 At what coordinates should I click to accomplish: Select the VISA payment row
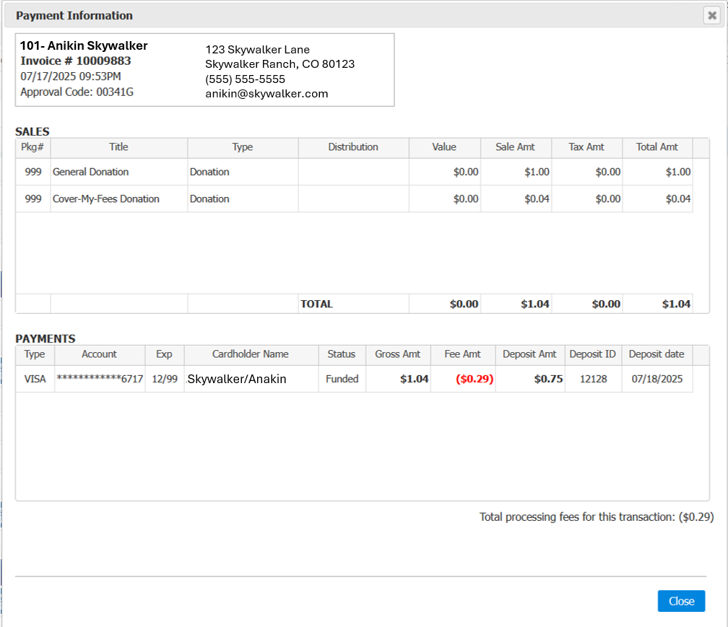coord(35,379)
